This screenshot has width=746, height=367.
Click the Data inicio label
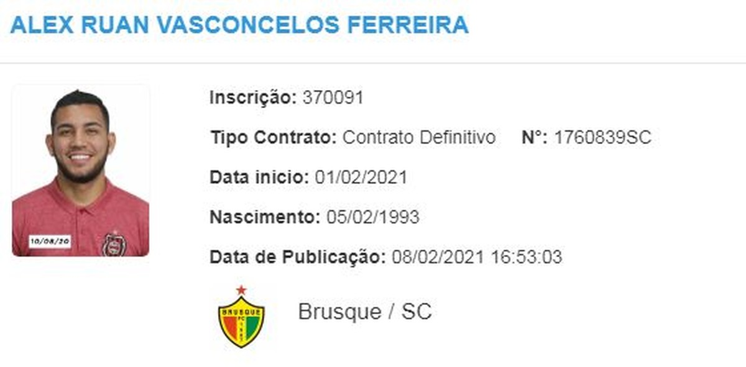tap(259, 177)
